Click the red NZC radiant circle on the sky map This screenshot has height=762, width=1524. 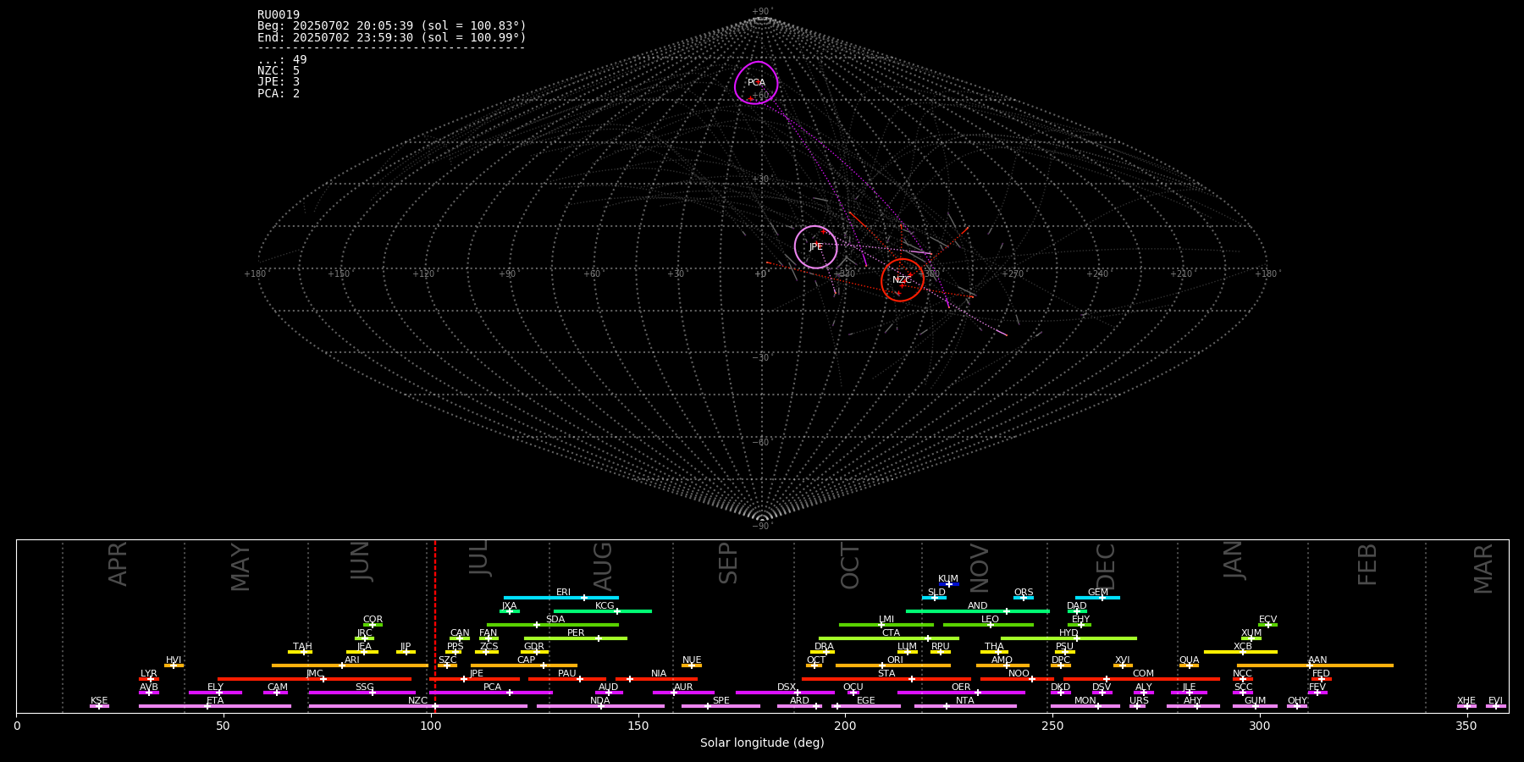pyautogui.click(x=903, y=279)
